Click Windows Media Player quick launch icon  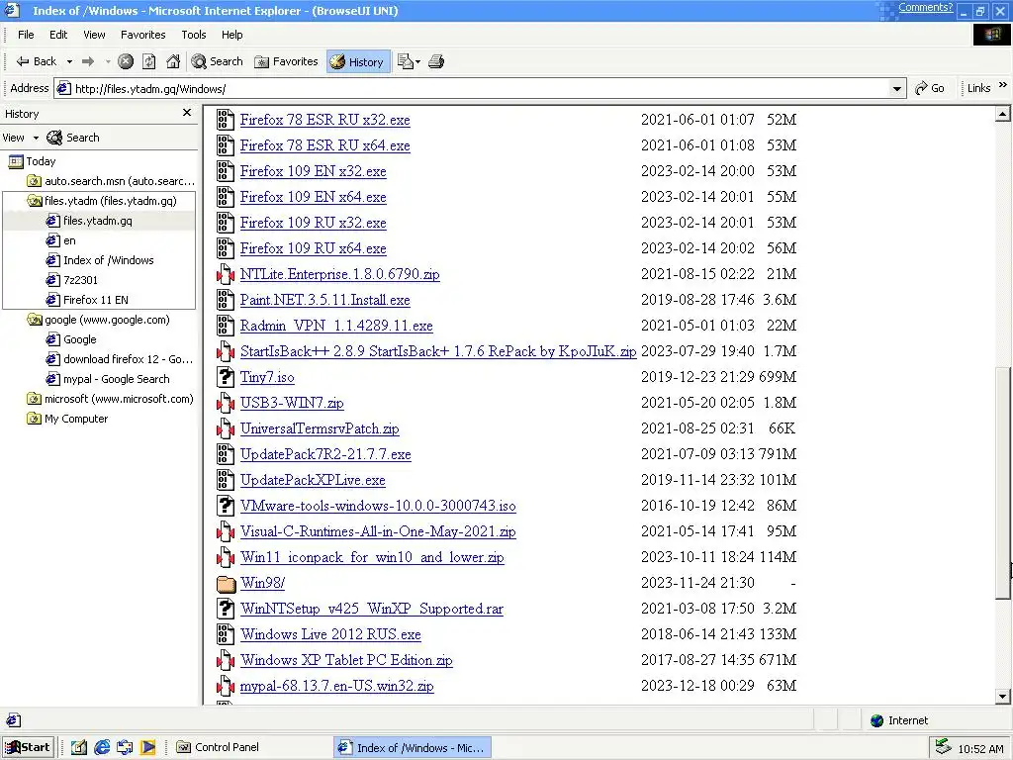click(x=148, y=748)
